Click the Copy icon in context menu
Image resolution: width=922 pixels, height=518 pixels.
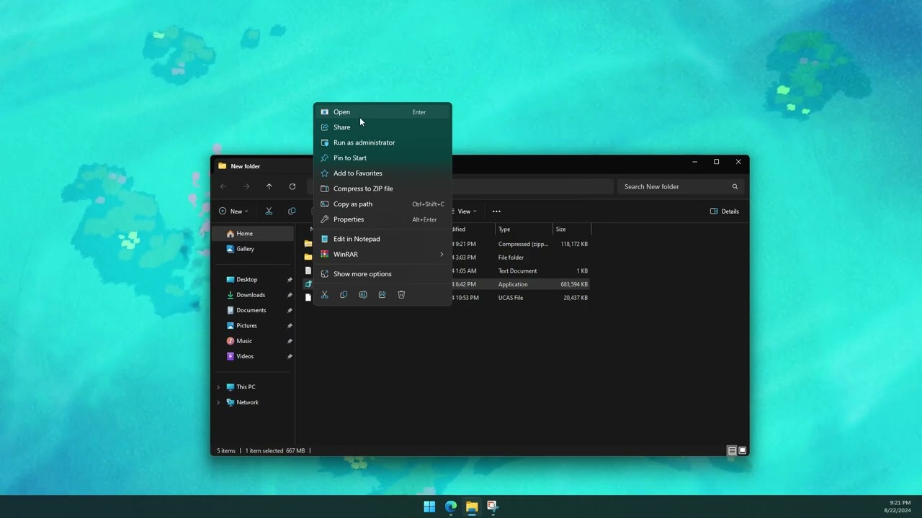(344, 294)
